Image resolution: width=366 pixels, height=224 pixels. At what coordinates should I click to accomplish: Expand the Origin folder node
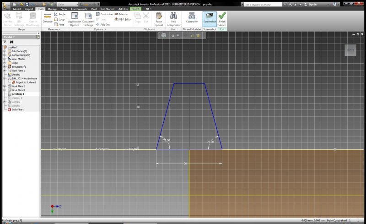(x=4, y=63)
